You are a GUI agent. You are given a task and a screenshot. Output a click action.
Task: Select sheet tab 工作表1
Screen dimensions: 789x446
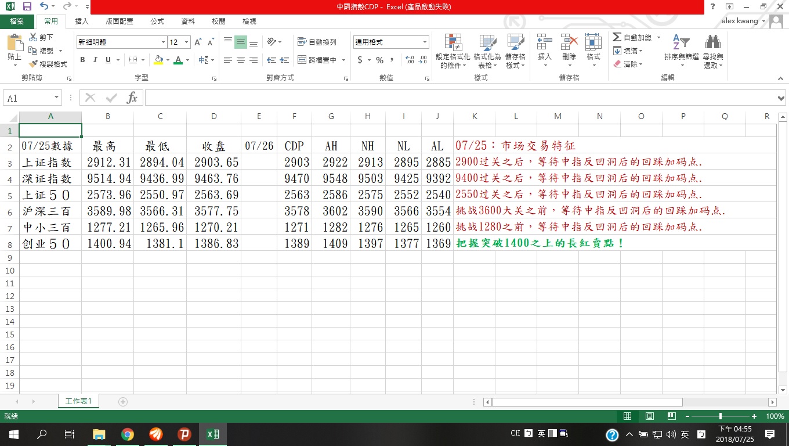pyautogui.click(x=78, y=401)
